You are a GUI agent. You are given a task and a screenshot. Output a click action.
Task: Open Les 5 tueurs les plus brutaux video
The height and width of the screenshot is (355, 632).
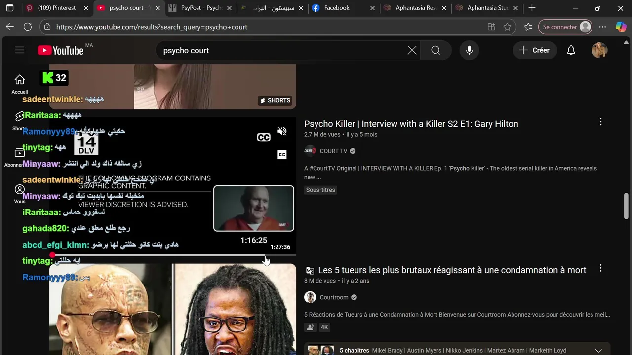[452, 270]
